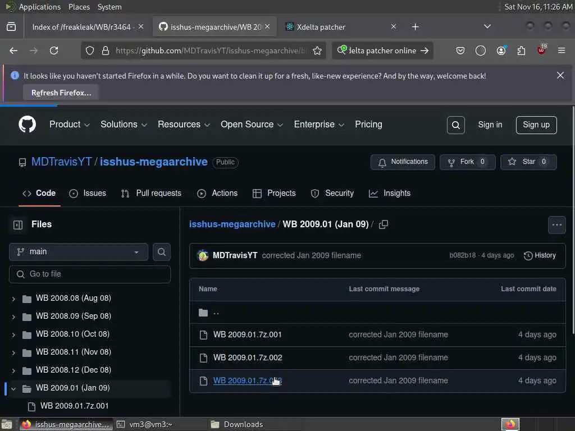View commit History link
Image resolution: width=575 pixels, height=431 pixels.
click(540, 255)
